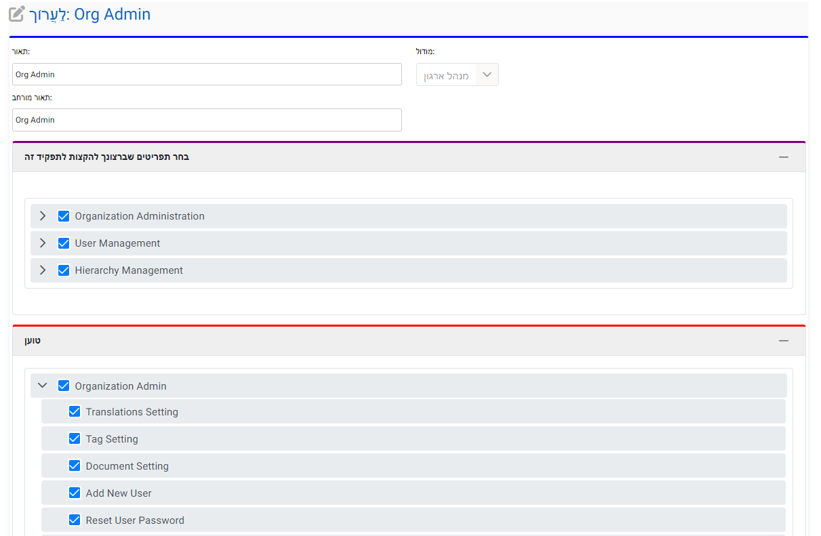The height and width of the screenshot is (536, 821).
Task: Toggle the Hierarchy Management checkbox
Action: [x=64, y=270]
